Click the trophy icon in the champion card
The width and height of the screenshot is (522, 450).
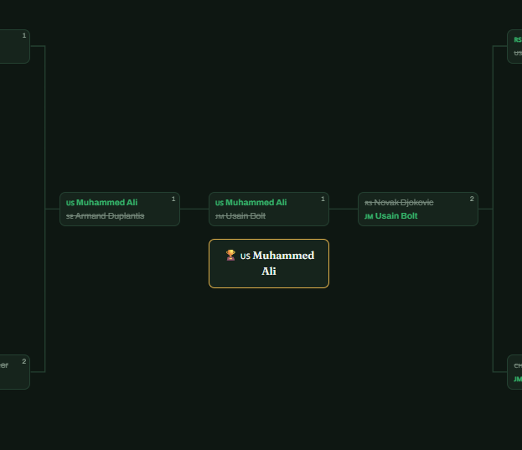(230, 256)
